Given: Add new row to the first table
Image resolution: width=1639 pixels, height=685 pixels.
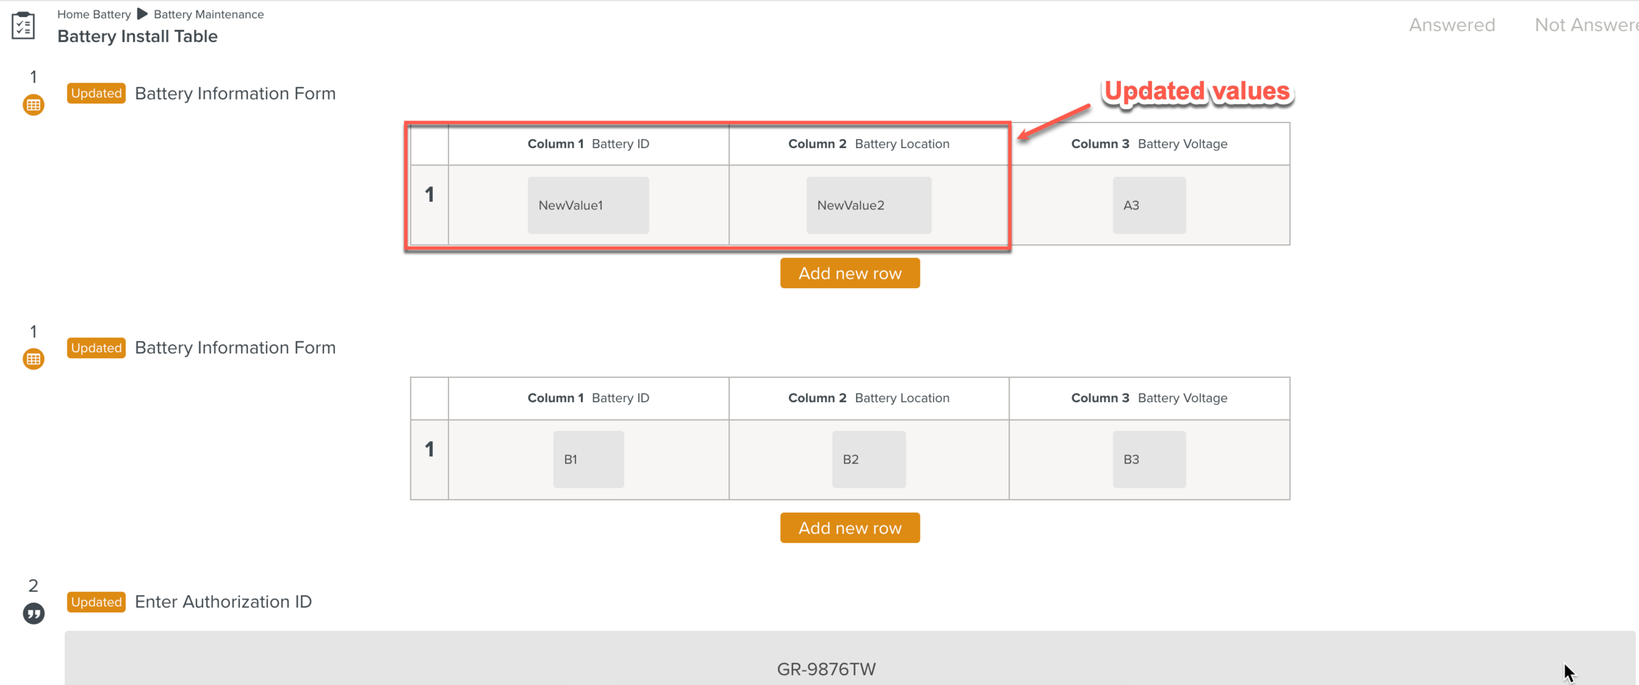Looking at the screenshot, I should click(850, 273).
